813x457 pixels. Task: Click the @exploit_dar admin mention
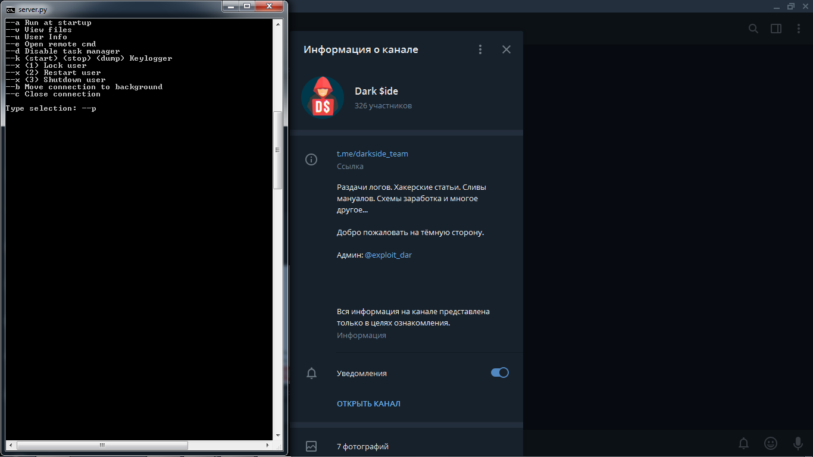click(x=388, y=255)
